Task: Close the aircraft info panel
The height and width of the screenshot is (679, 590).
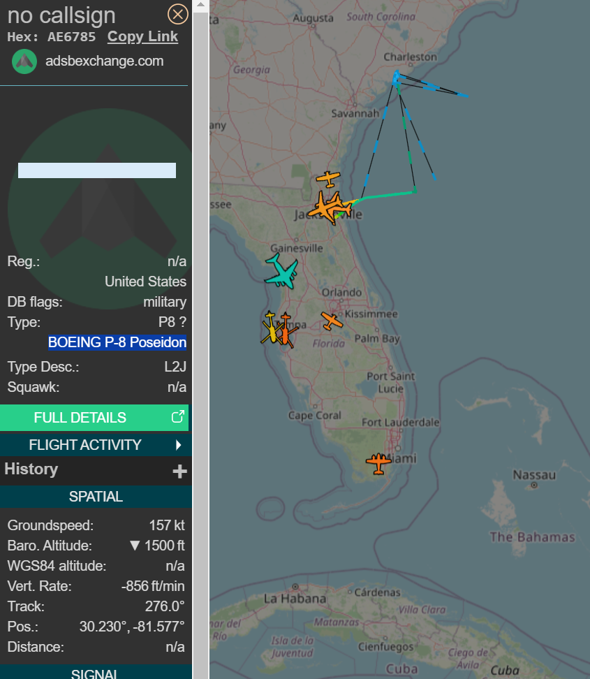Action: [x=177, y=14]
